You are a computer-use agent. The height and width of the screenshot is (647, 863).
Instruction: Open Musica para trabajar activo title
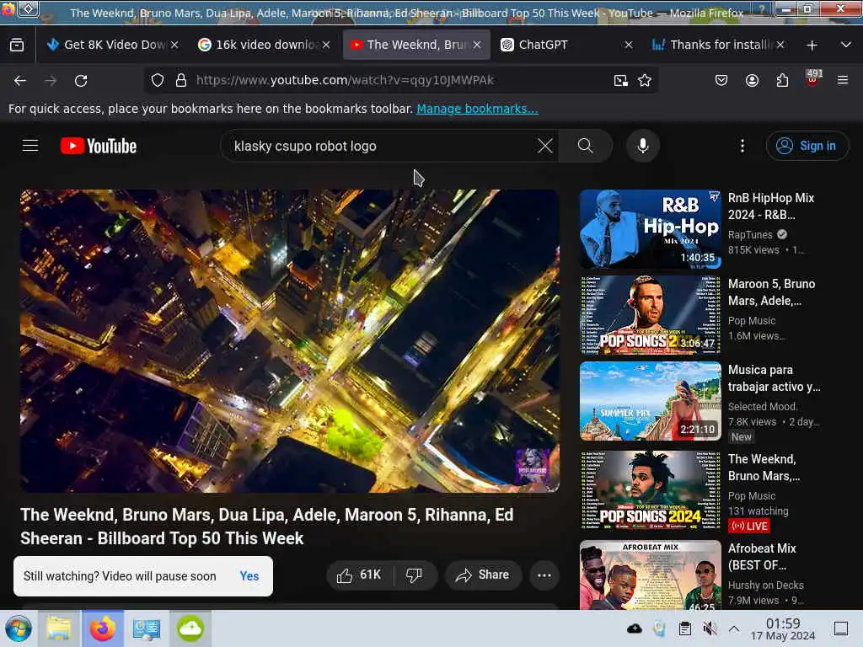(x=774, y=378)
